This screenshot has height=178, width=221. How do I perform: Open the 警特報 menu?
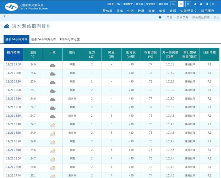pos(107,11)
